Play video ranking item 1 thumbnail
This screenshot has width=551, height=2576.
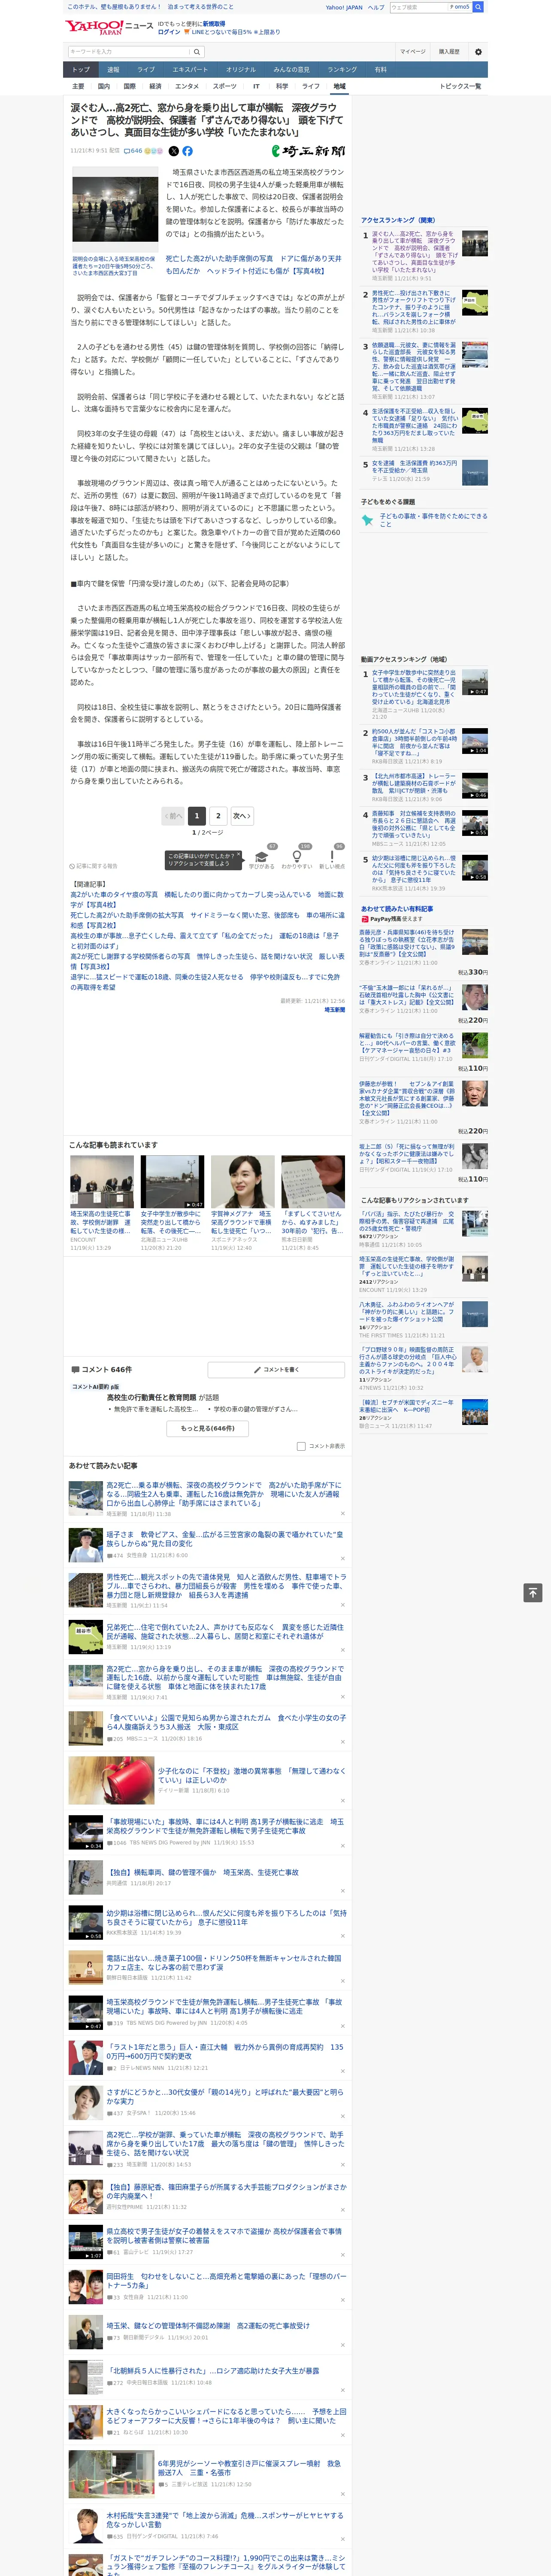[x=475, y=683]
